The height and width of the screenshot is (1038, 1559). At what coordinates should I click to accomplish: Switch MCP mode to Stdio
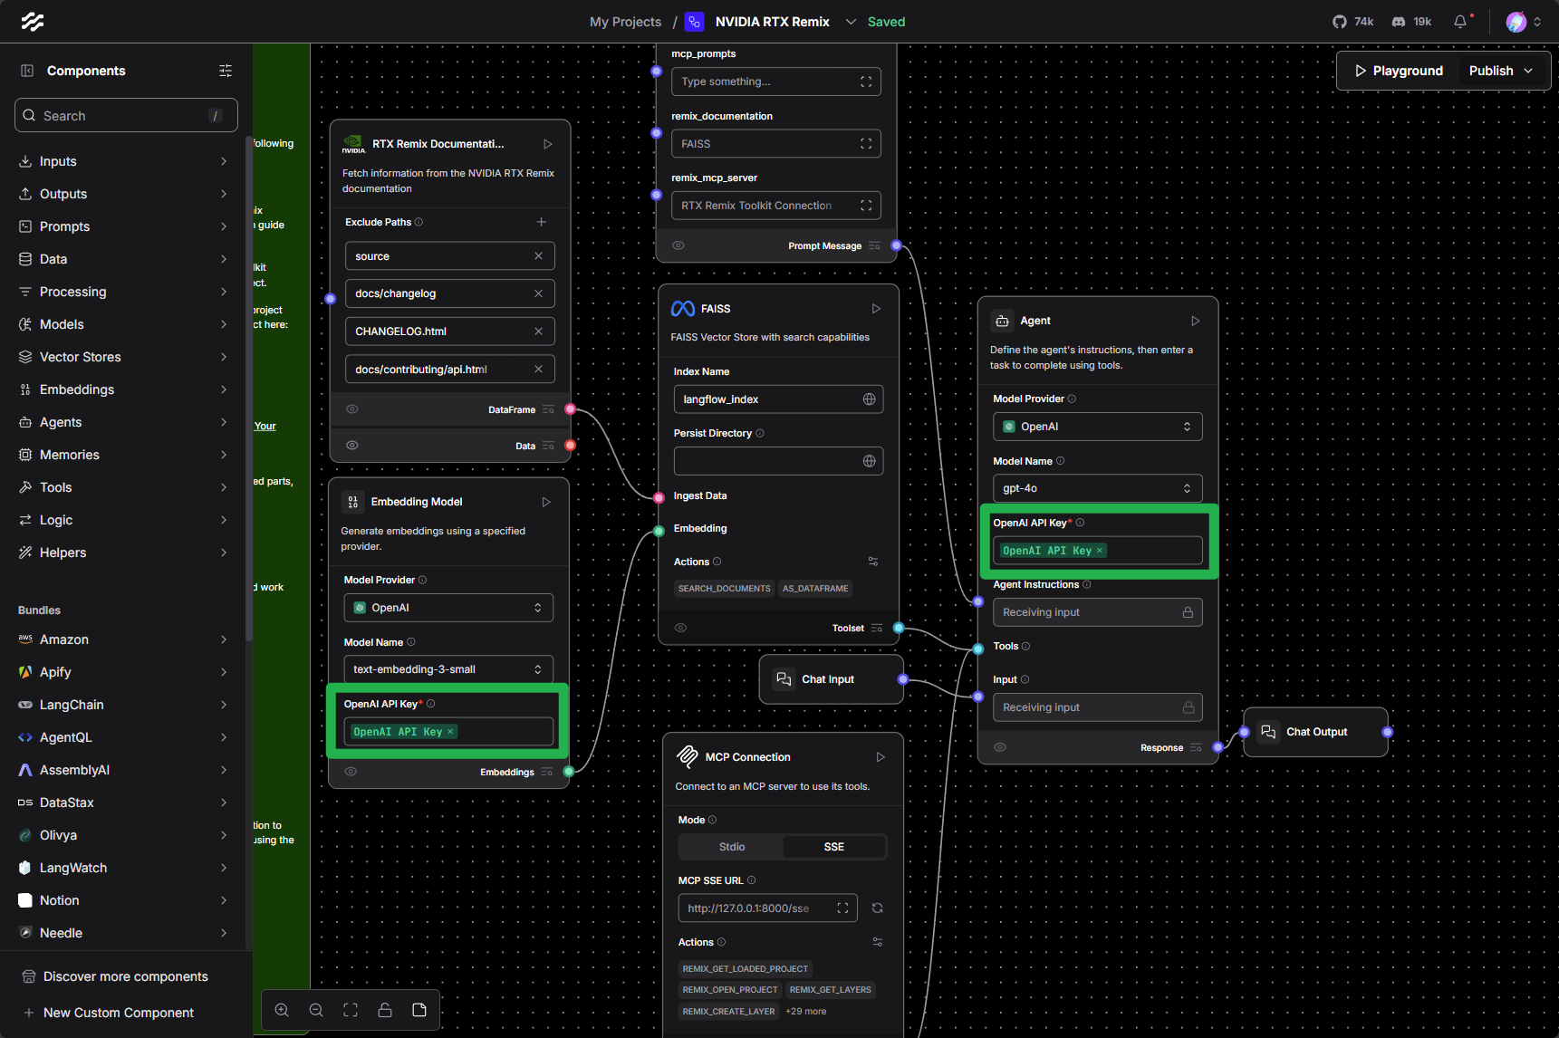(732, 847)
